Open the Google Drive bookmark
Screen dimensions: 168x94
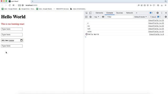tap(27, 9)
